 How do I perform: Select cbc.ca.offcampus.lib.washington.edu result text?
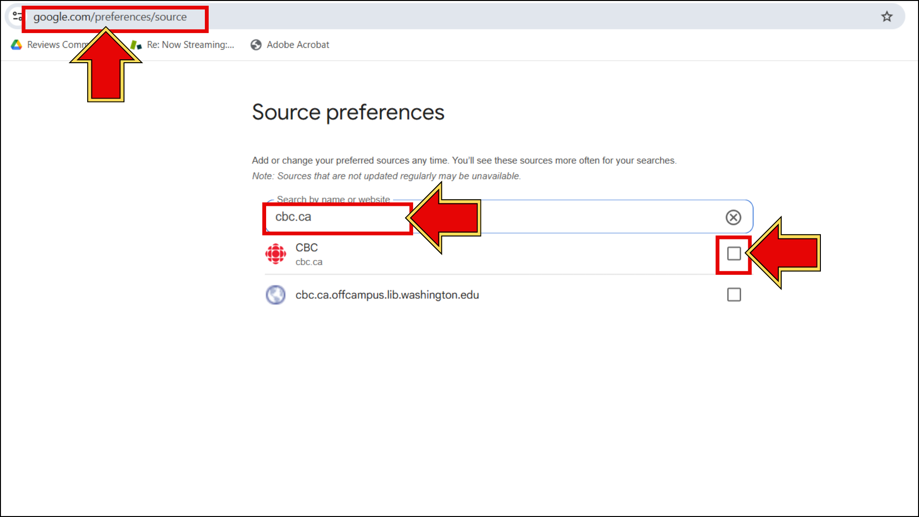tap(387, 295)
